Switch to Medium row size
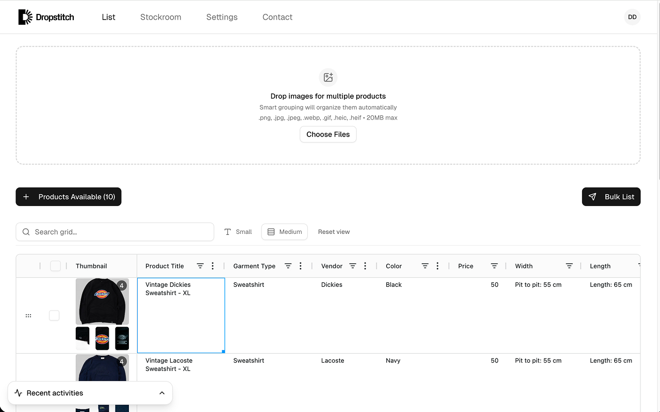The image size is (660, 412). 285,232
